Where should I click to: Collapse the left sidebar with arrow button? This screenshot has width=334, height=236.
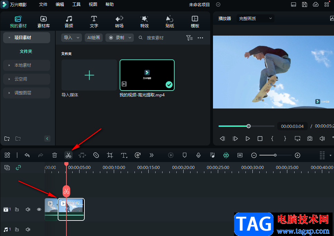pos(47,139)
